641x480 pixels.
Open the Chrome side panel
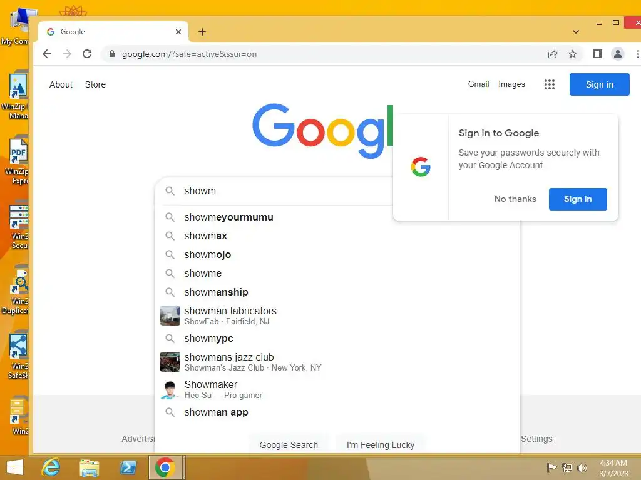pos(598,54)
